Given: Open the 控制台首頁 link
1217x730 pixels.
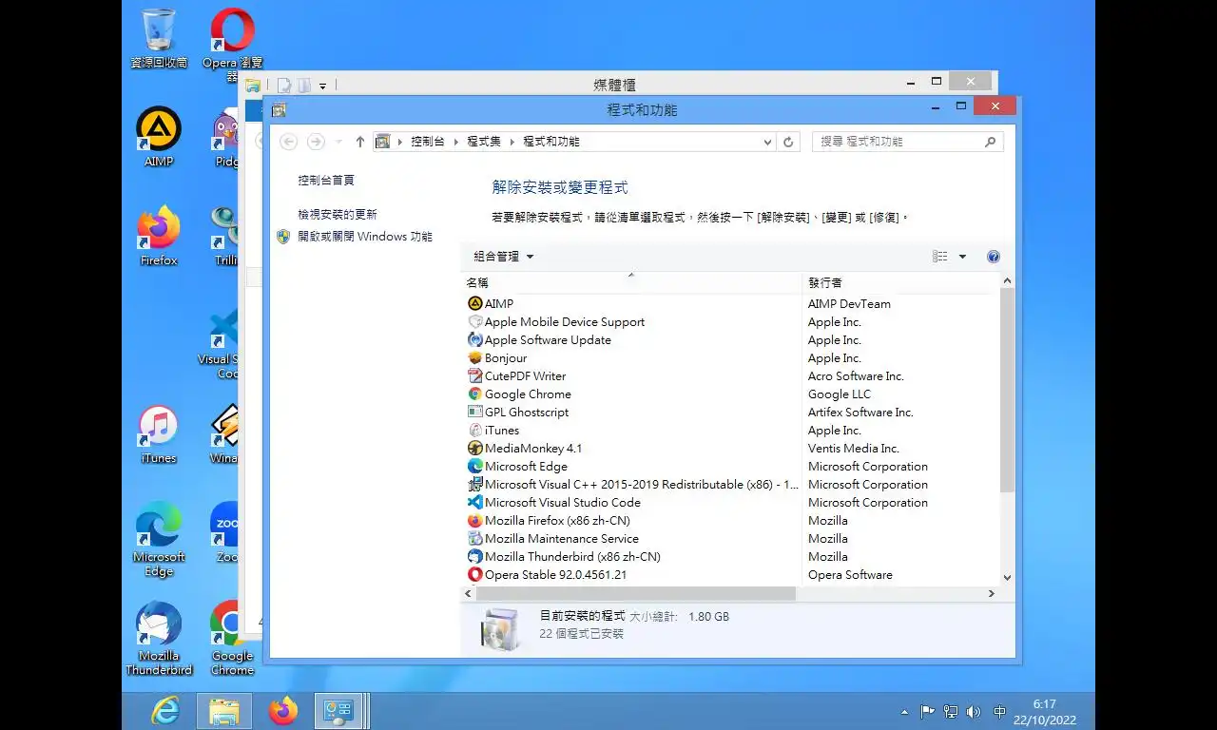Looking at the screenshot, I should 326,180.
